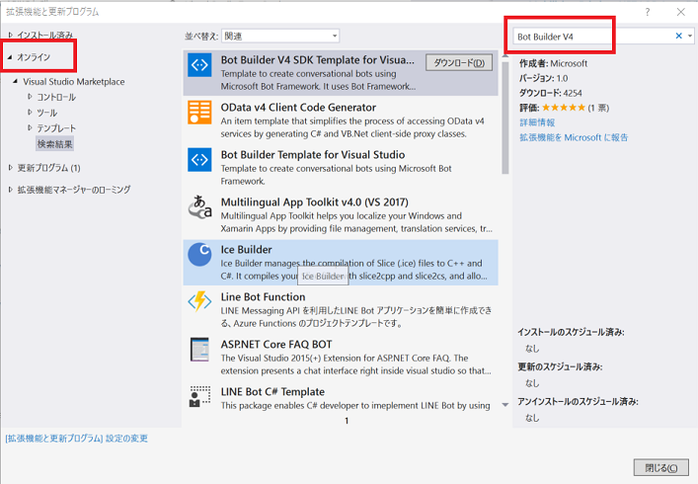Screen dimensions: 698x484
Task: Open the 詳細情報 link
Action: click(537, 122)
